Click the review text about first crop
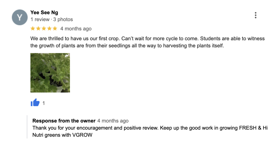The image size is (275, 144). click(x=147, y=42)
